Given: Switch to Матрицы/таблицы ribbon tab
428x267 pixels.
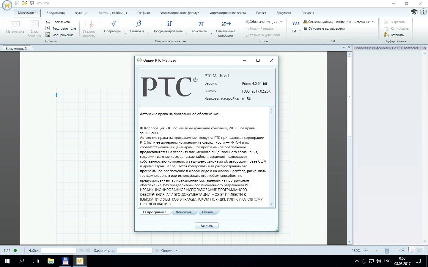Looking at the screenshot, I should coord(113,13).
